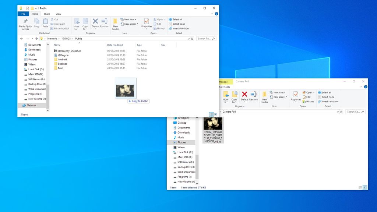Click the Rename icon in the Public window
This screenshot has width=377, height=212.
[x=104, y=22]
